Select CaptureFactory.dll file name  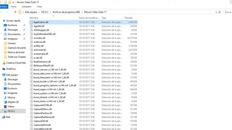pos(43,113)
